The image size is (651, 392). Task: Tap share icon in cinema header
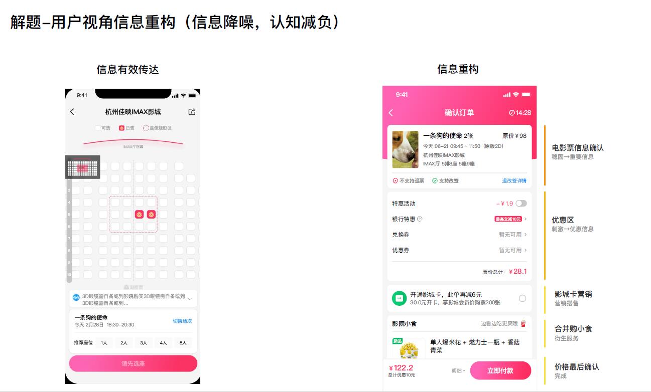pos(192,112)
